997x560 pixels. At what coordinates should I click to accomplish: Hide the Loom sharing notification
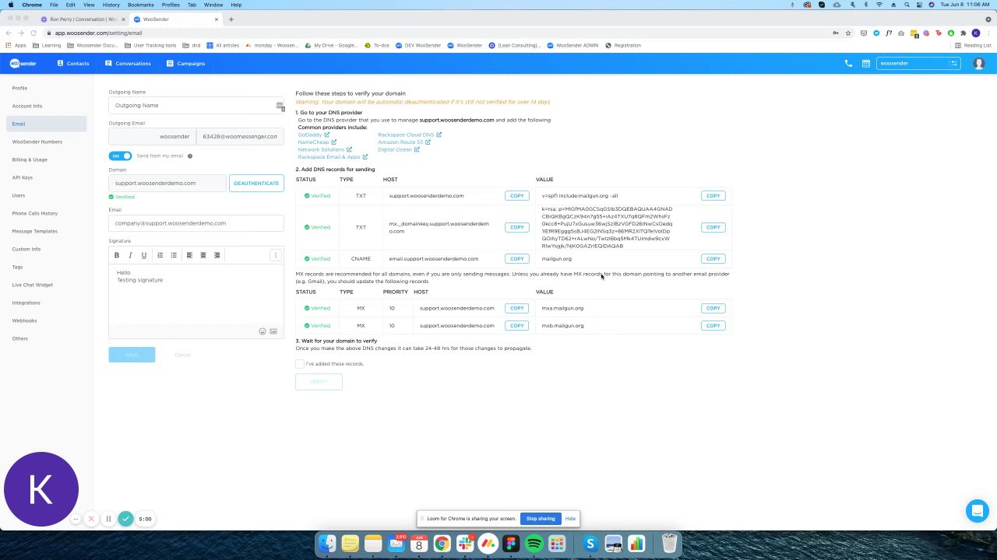click(x=570, y=519)
